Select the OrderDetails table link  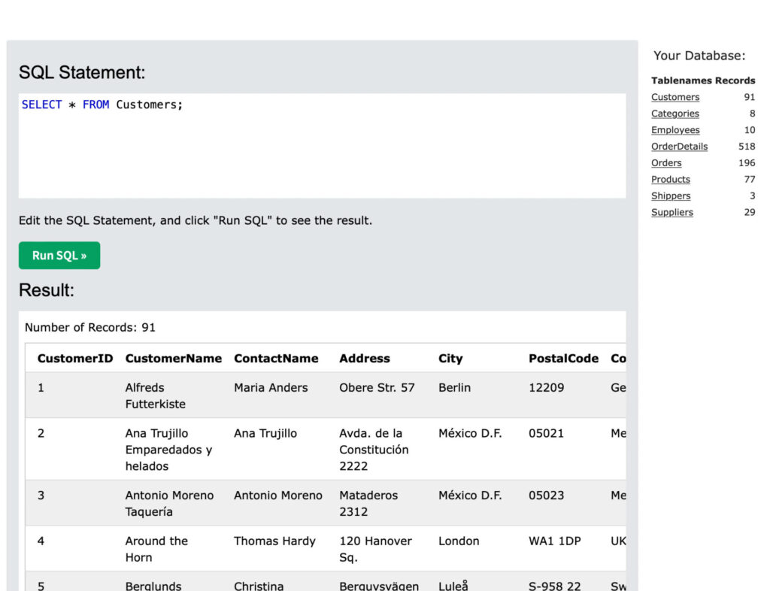679,147
